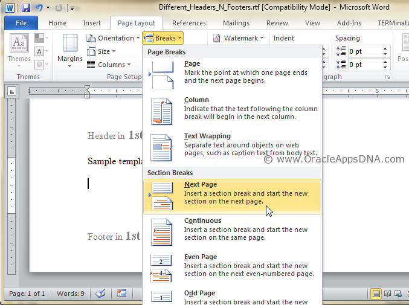Switch to the References tab
The height and width of the screenshot is (305, 409).
189,23
